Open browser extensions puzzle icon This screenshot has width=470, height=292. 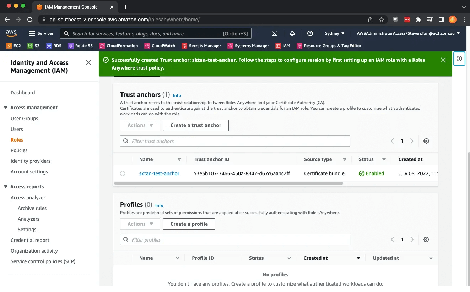(418, 20)
